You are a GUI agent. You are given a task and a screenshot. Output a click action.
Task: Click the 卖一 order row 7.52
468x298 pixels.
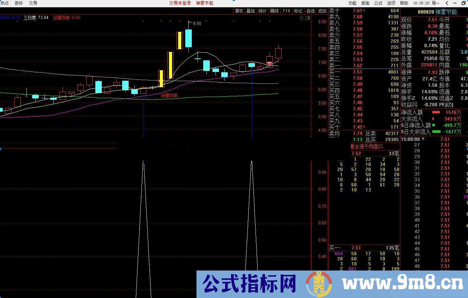click(364, 66)
